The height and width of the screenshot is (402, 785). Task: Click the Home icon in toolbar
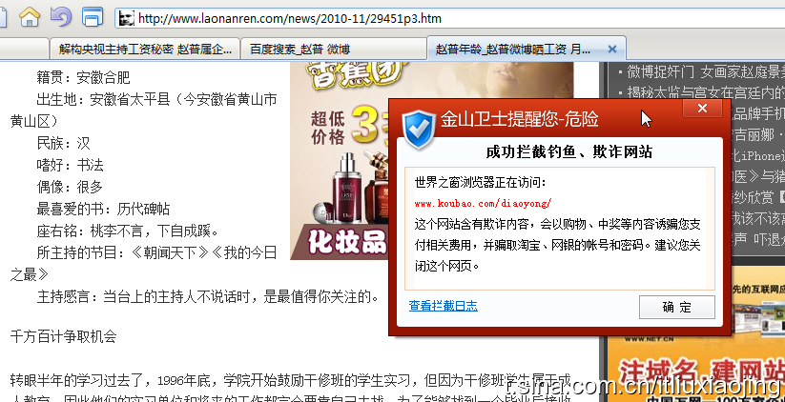30,17
